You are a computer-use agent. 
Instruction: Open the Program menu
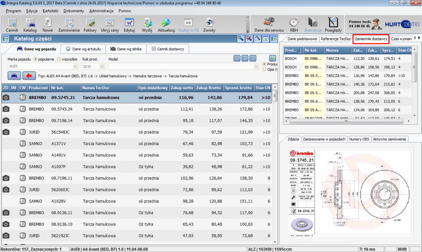coord(13,11)
